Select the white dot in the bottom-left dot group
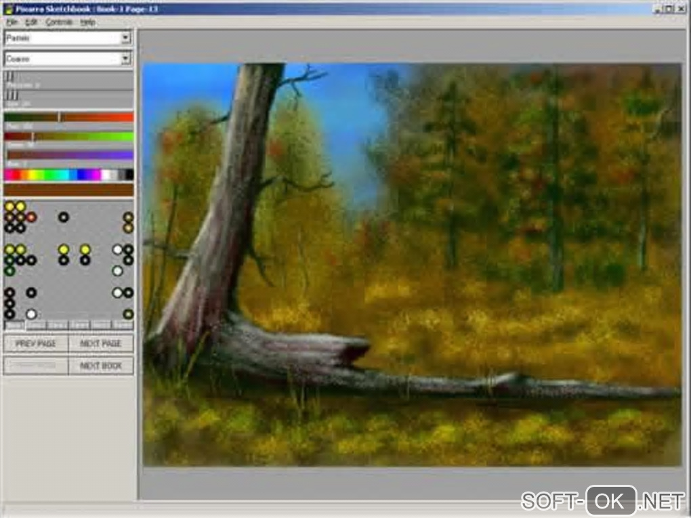Screen dimensions: 691x518 (31, 314)
